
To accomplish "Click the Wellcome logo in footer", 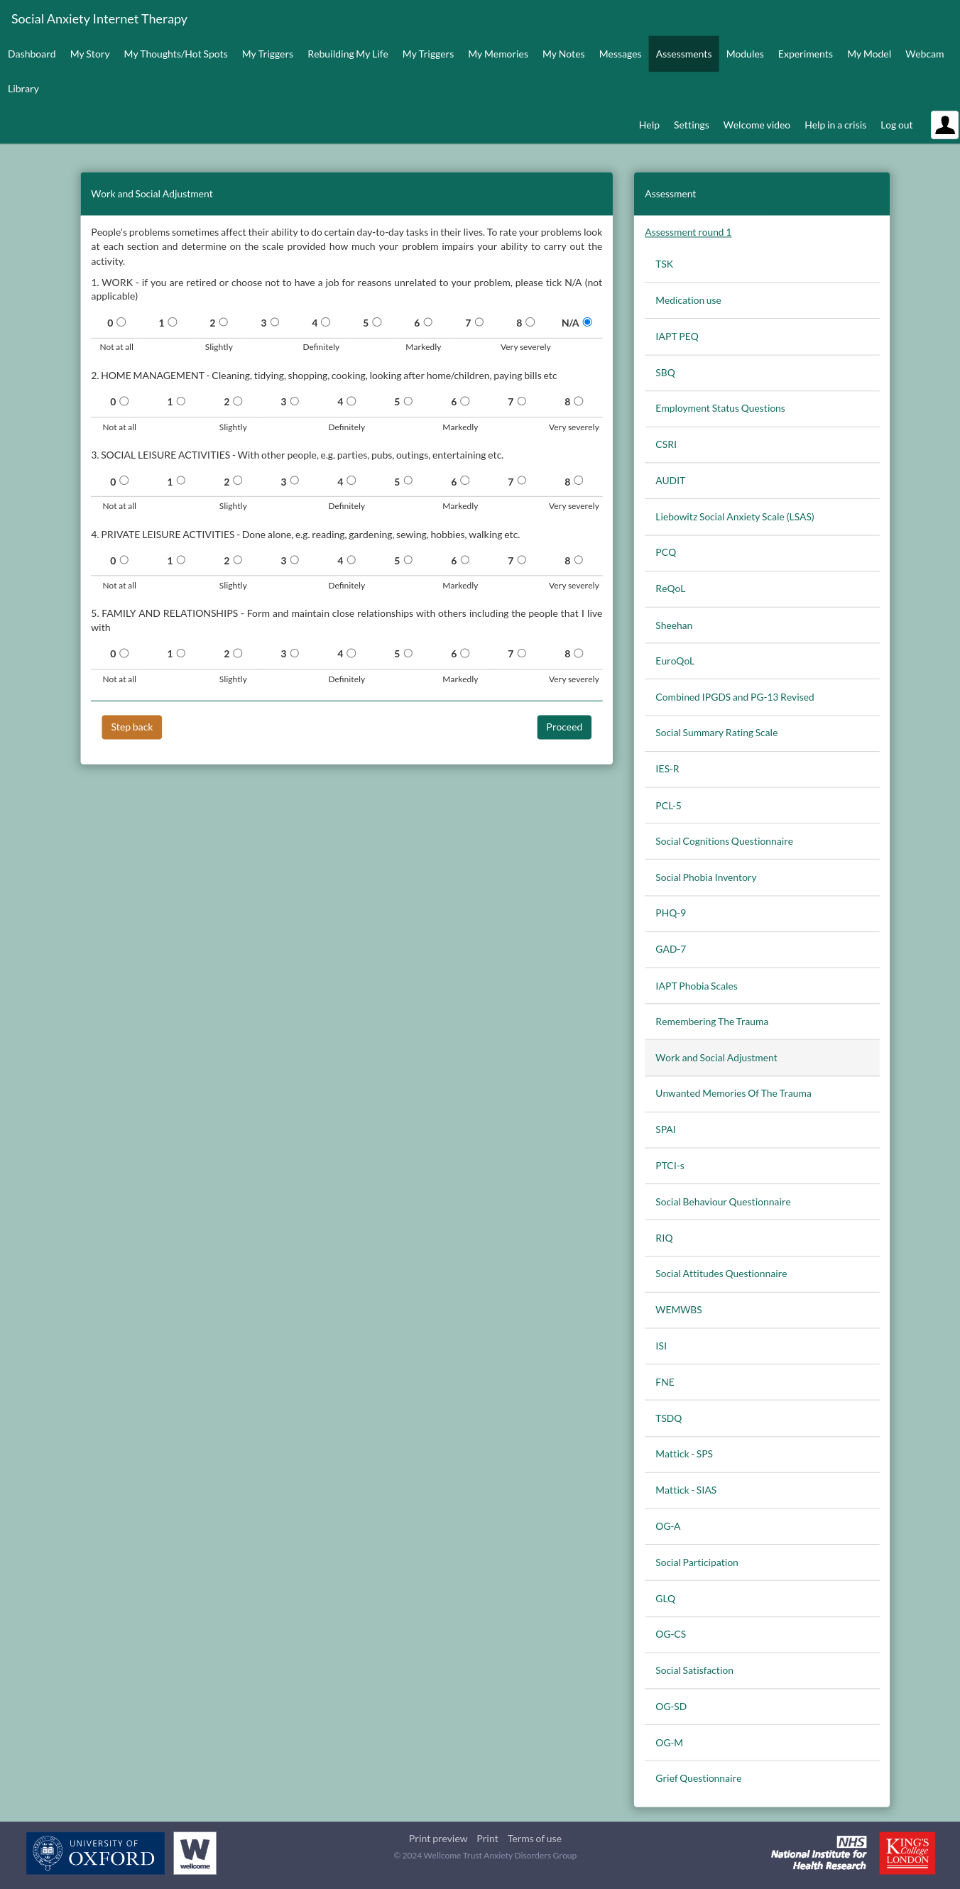I will (x=195, y=1852).
